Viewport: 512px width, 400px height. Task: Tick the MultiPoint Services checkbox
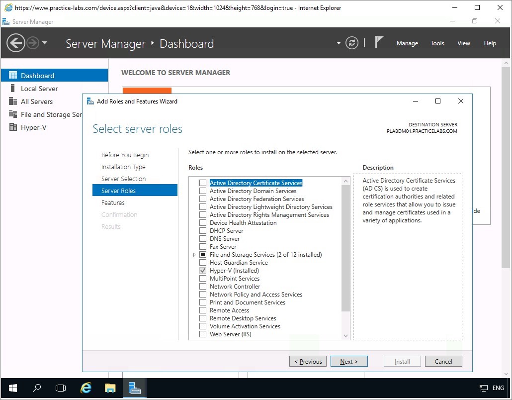203,279
